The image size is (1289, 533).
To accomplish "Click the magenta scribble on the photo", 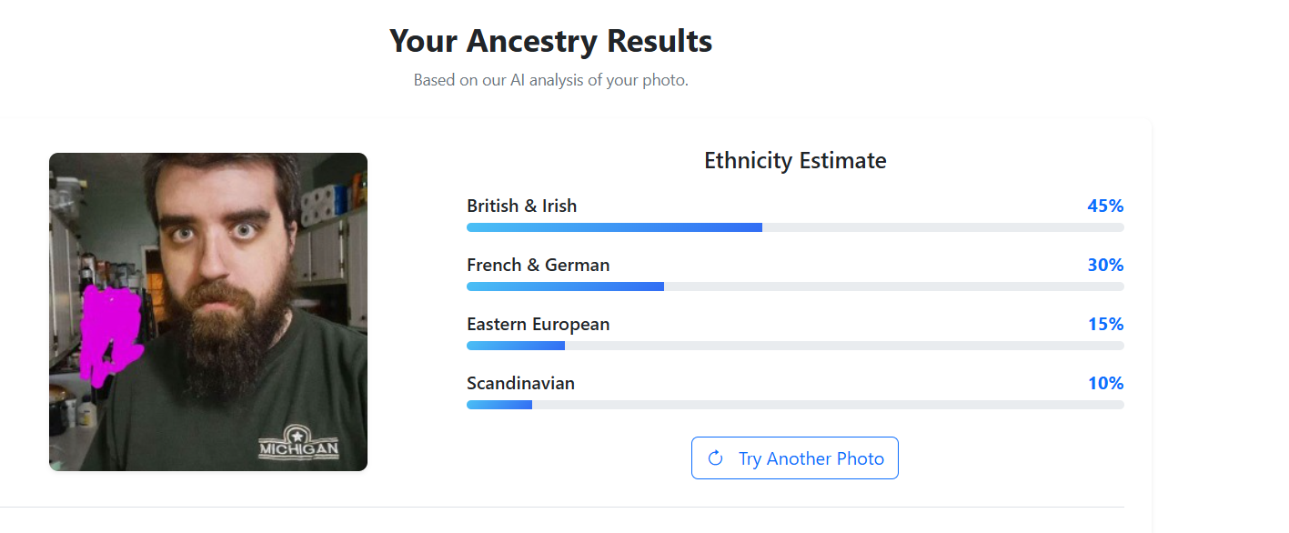I will point(109,329).
